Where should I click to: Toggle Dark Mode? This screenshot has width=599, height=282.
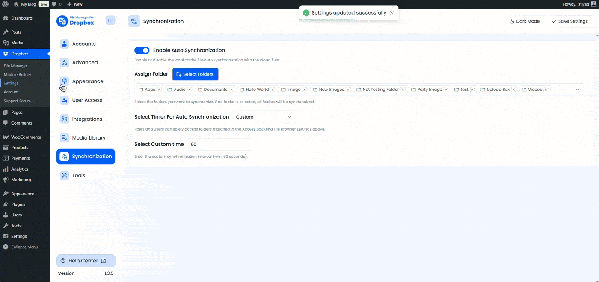point(525,21)
